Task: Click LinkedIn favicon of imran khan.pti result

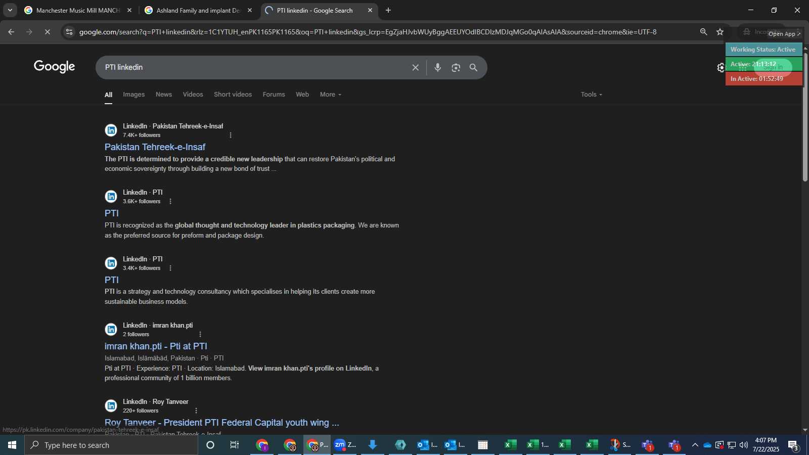Action: coord(111,330)
